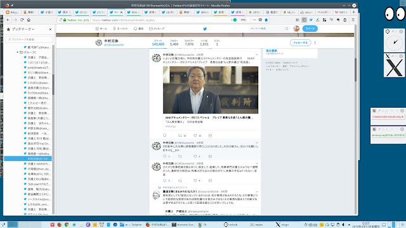Toggle the sidebar icon in Firefox toolbar
The height and width of the screenshot is (228, 406).
pyautogui.click(x=304, y=20)
